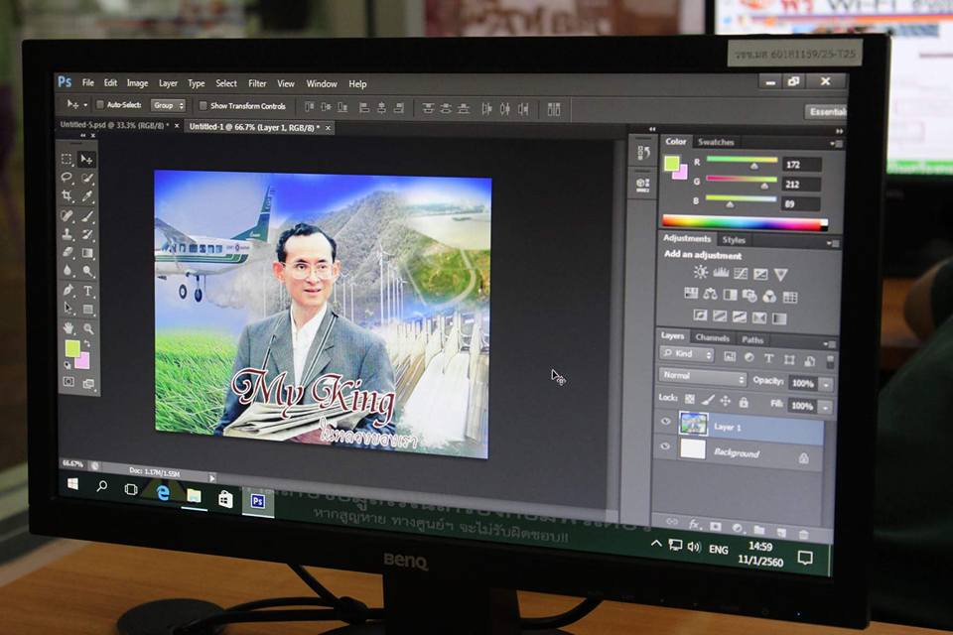Screen dimensions: 953x635
Task: Select the Move tool
Action: pos(87,159)
